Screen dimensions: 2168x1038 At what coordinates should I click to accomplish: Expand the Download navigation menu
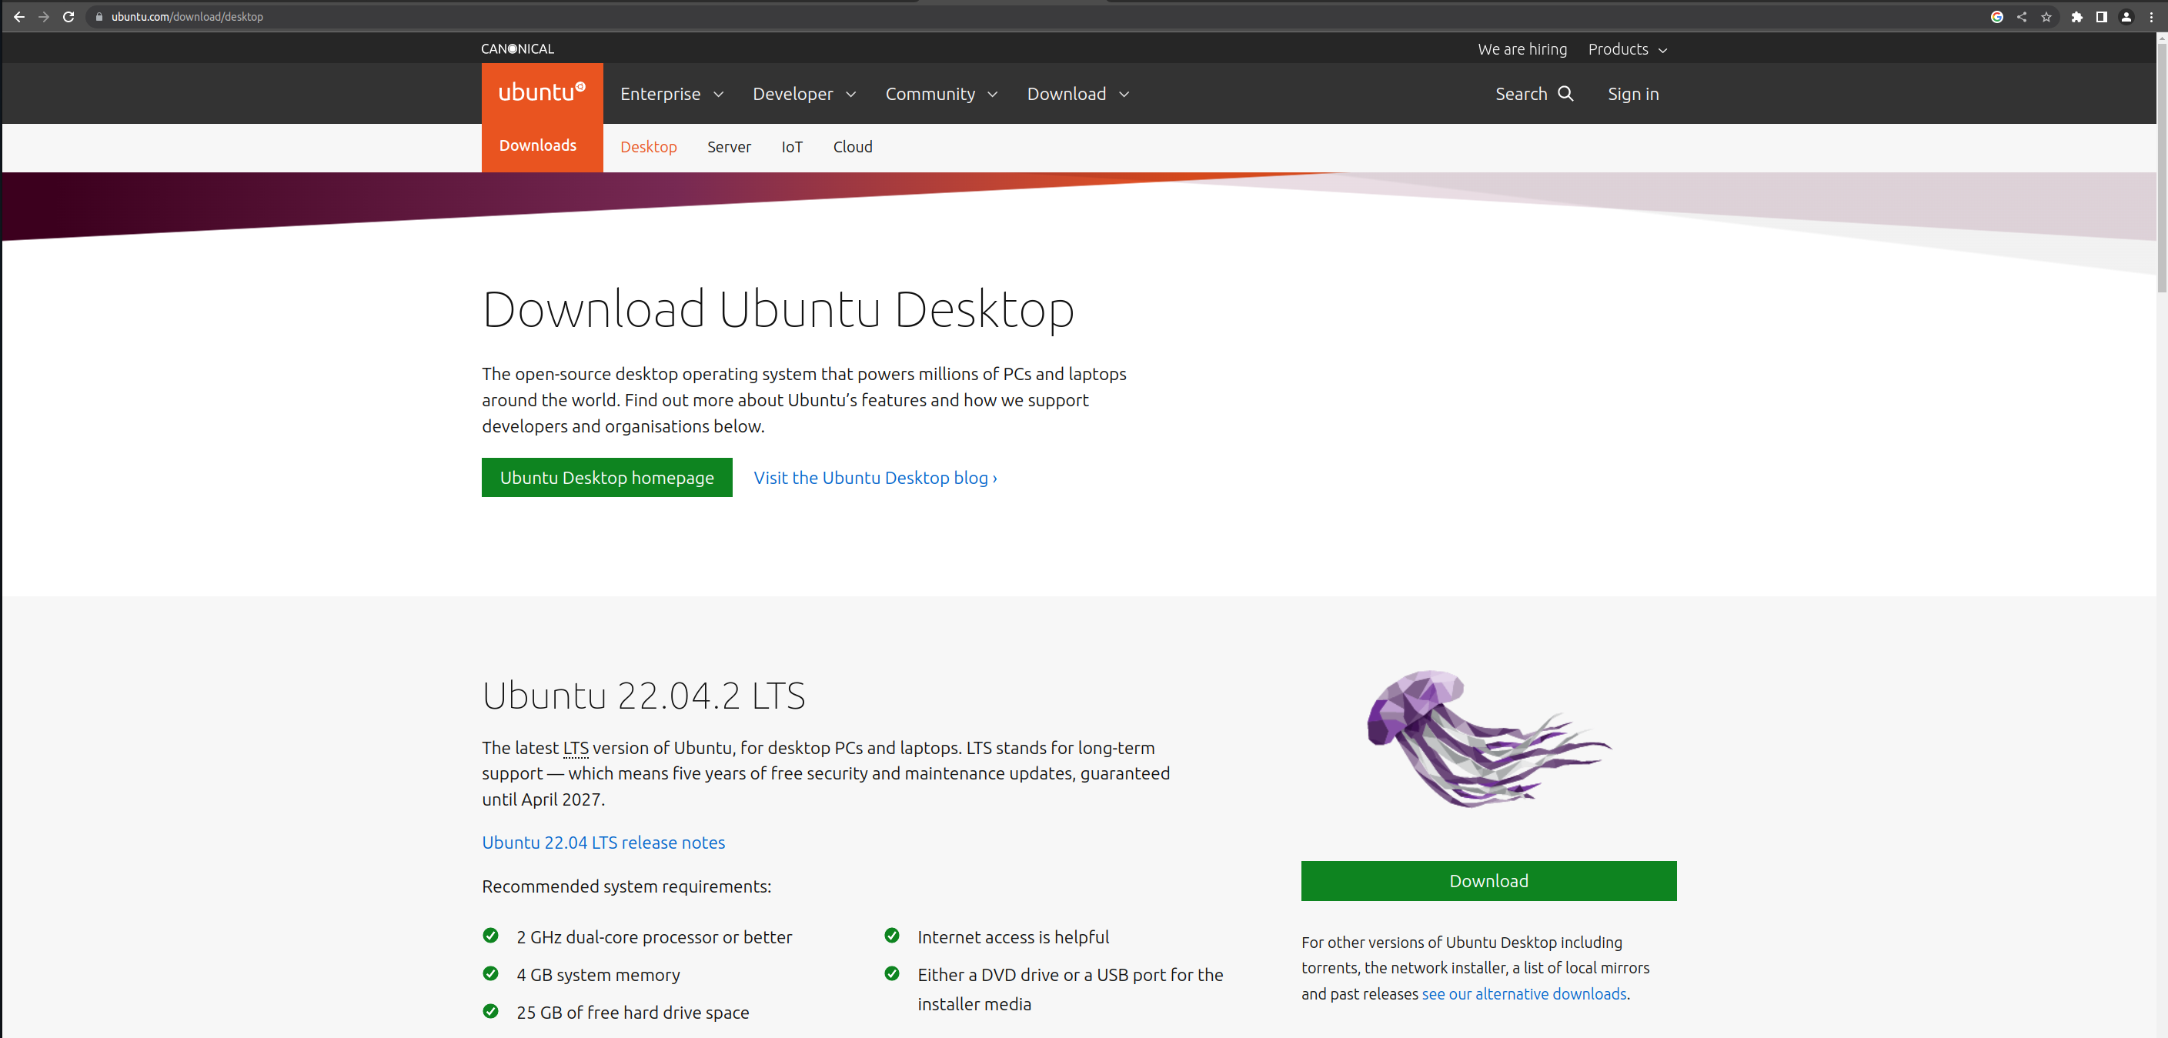tap(1077, 94)
